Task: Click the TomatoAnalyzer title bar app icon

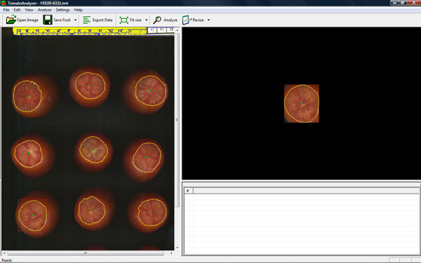Action: click(4, 3)
